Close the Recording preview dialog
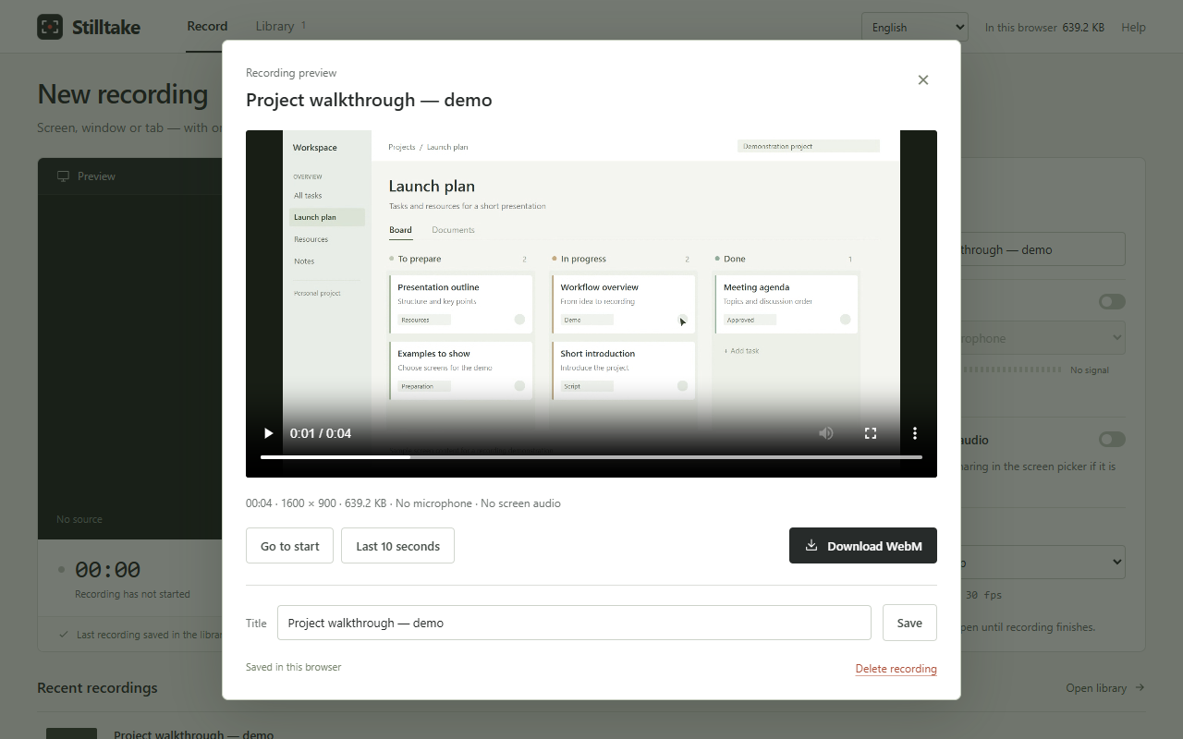This screenshot has width=1183, height=739. 922,80
